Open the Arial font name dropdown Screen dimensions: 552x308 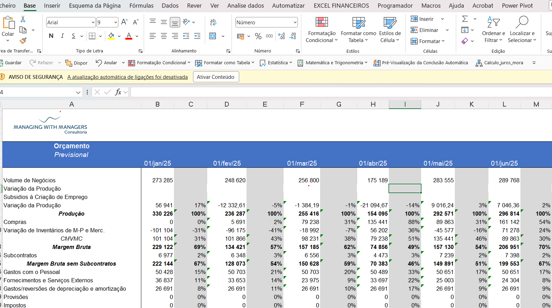pos(93,23)
